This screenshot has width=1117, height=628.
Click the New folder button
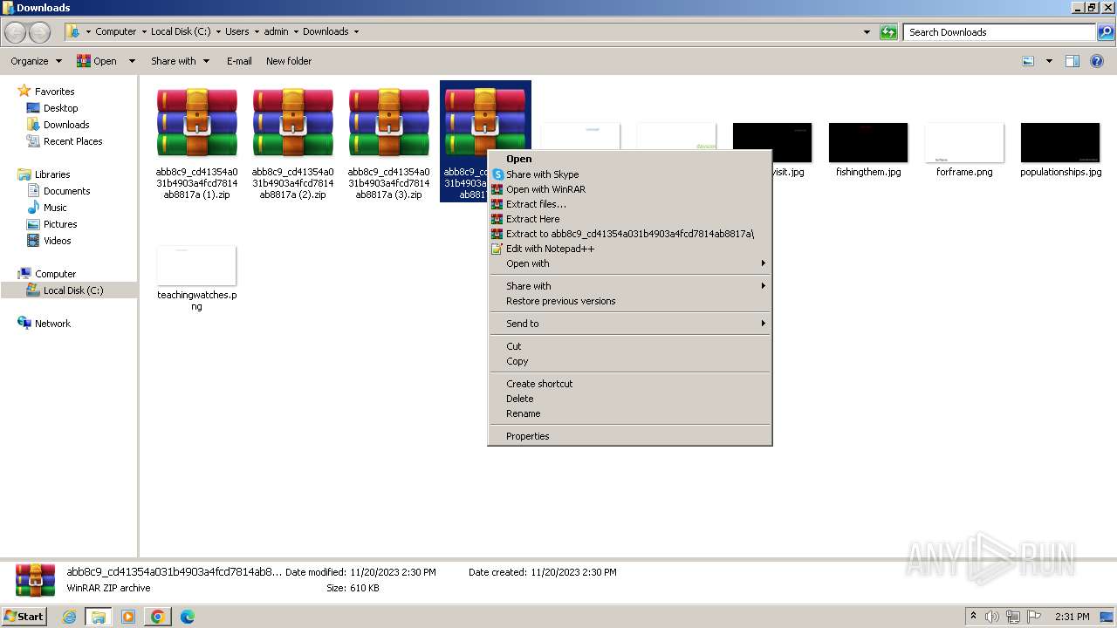(x=289, y=61)
